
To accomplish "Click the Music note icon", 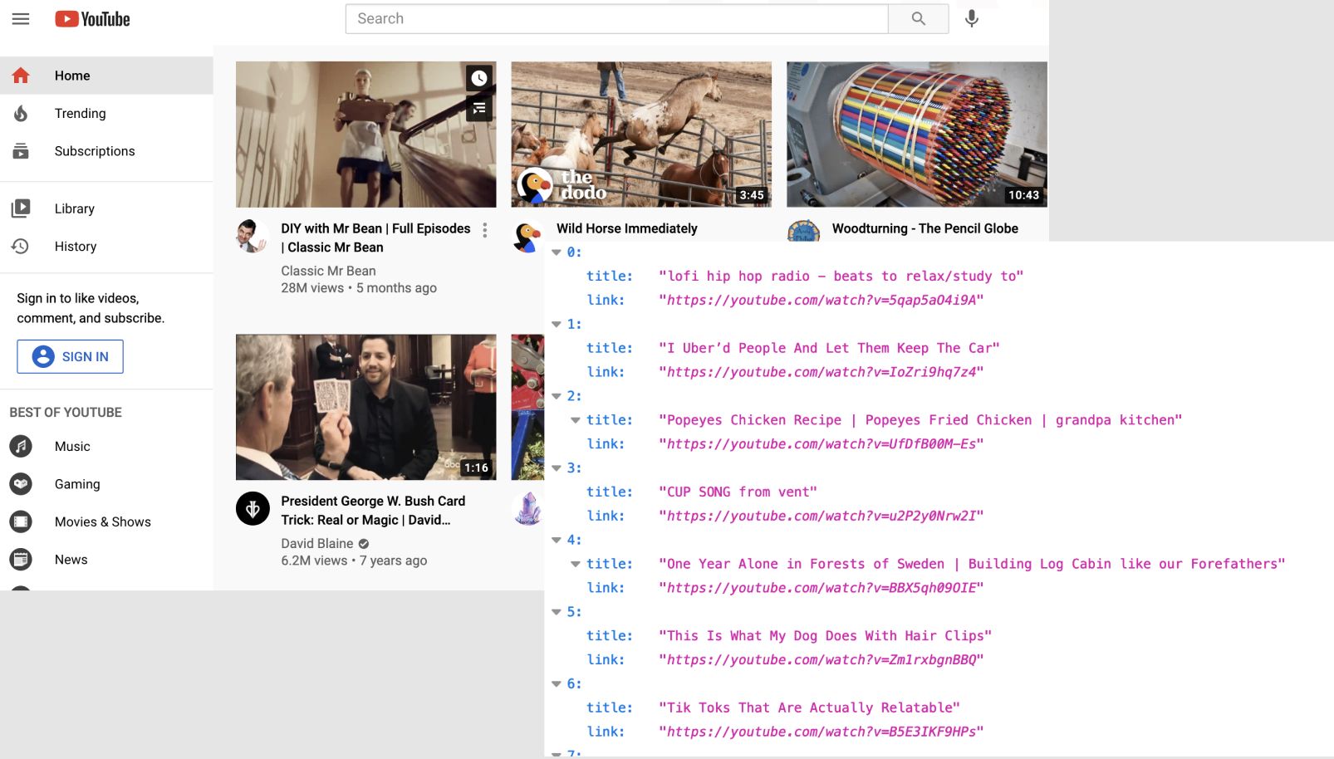I will tap(21, 447).
